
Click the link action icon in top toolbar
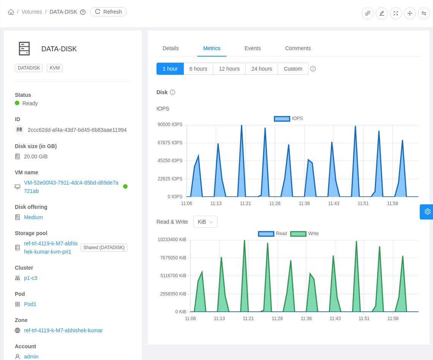pyautogui.click(x=368, y=13)
